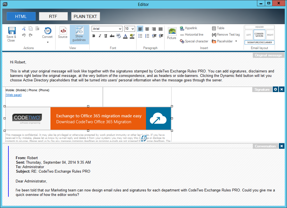Center align the text
Viewport: 287px width, 208px height.
tap(147, 29)
